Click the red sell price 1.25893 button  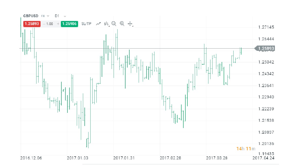32,24
